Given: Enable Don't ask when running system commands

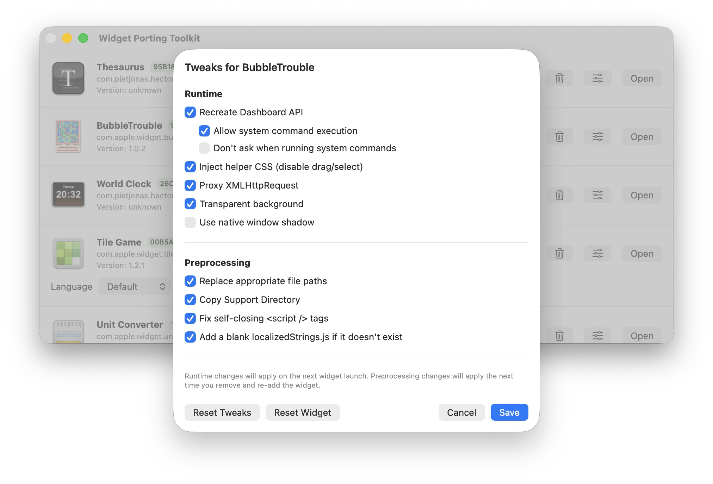Looking at the screenshot, I should (x=204, y=148).
